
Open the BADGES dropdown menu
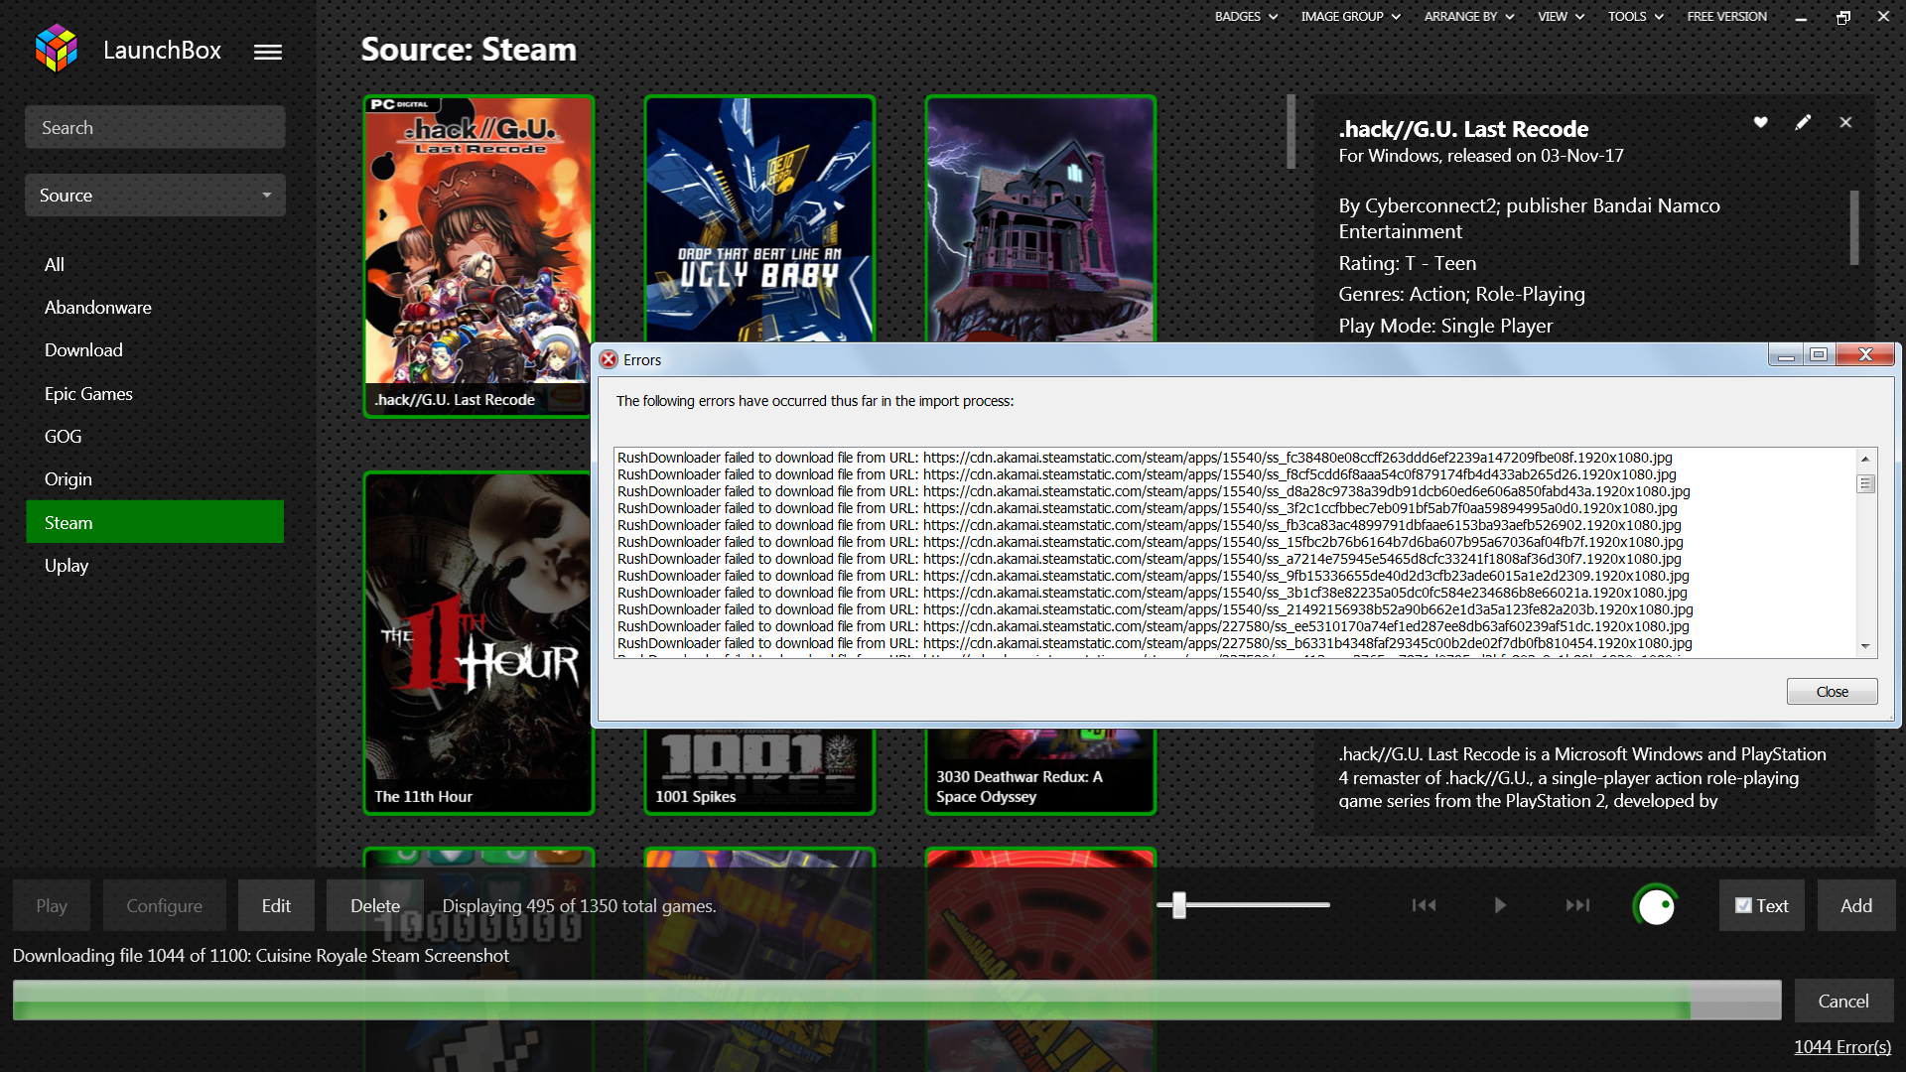point(1246,16)
